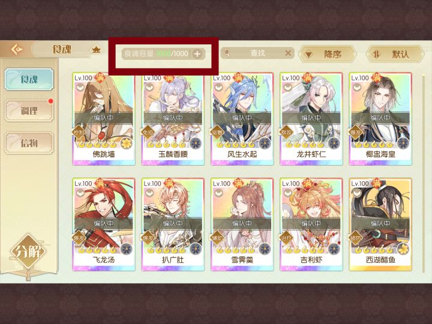Open the 信物 side tab
432x324 pixels.
(29, 143)
